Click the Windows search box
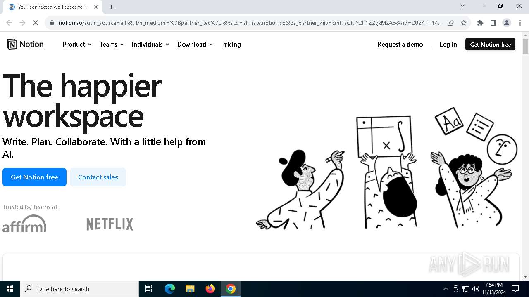This screenshot has height=297, width=529. [79, 289]
